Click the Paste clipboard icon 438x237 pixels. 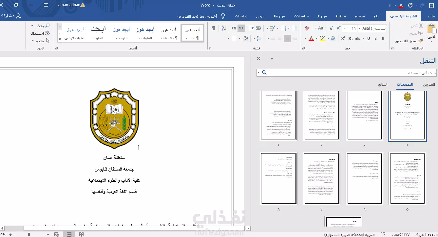coord(431,28)
